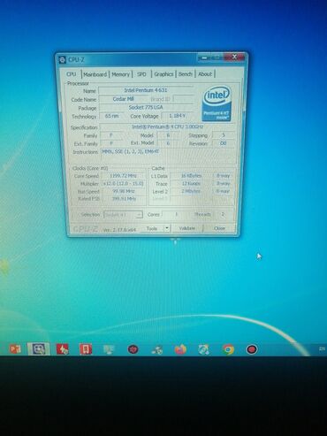Open the About tab
The height and width of the screenshot is (436, 327).
(x=205, y=74)
